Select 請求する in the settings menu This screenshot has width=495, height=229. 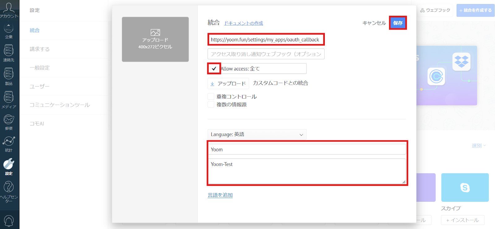click(40, 49)
